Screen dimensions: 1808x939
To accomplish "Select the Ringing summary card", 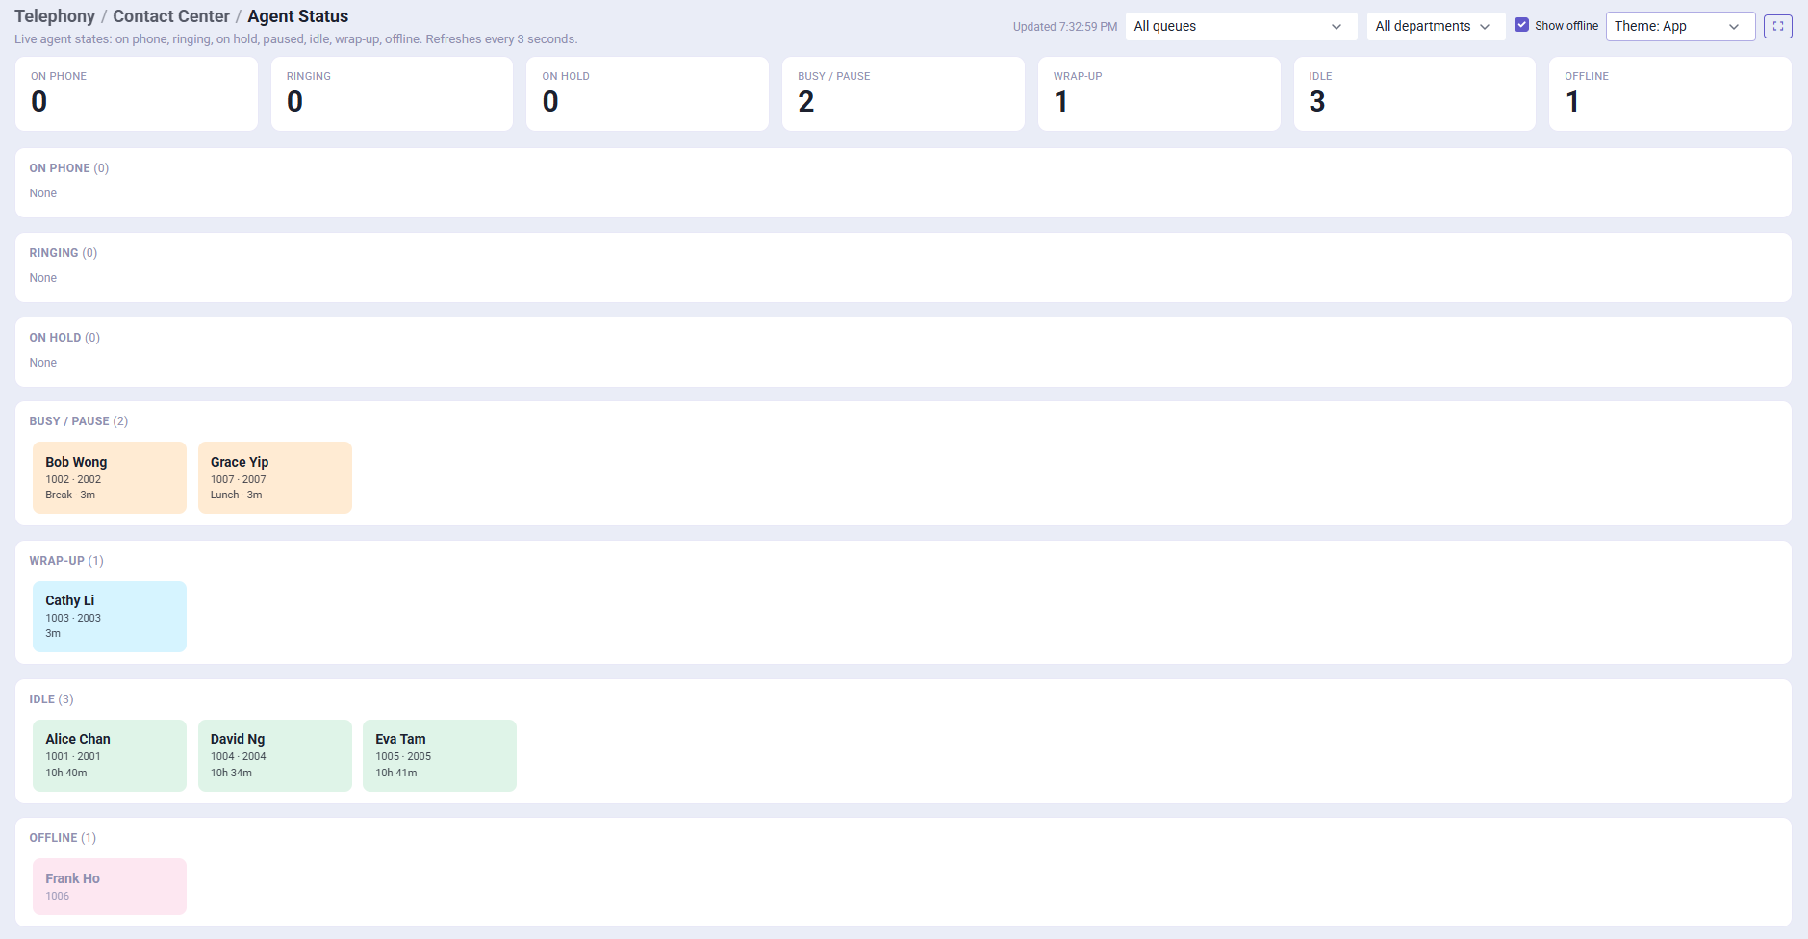I will (x=392, y=93).
